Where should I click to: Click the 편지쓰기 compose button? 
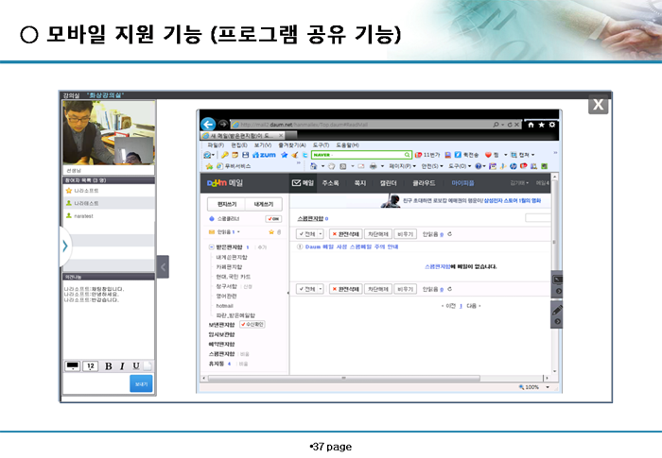227,204
